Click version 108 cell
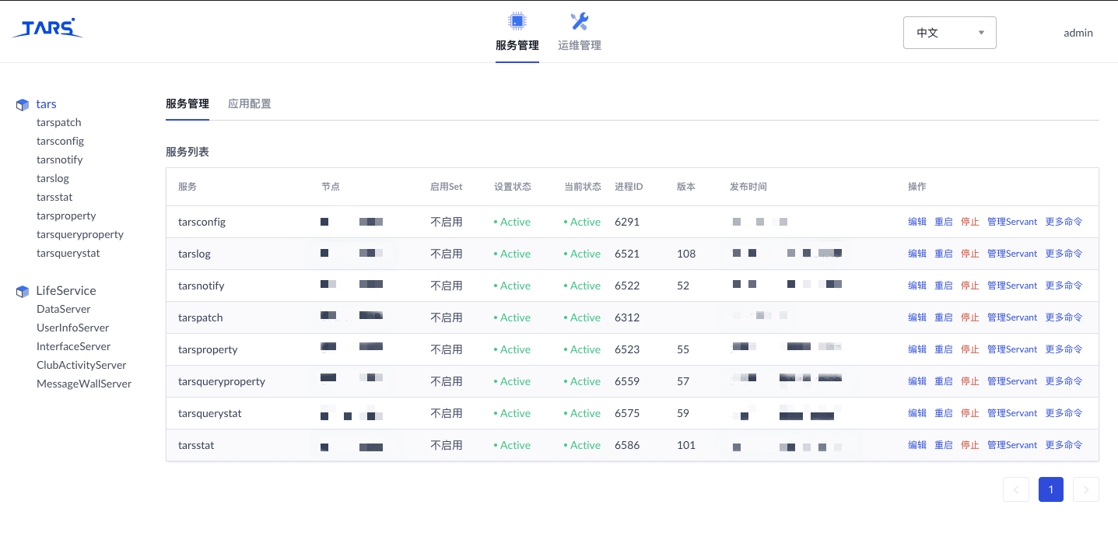Screen dimensions: 1118x533 click(686, 254)
